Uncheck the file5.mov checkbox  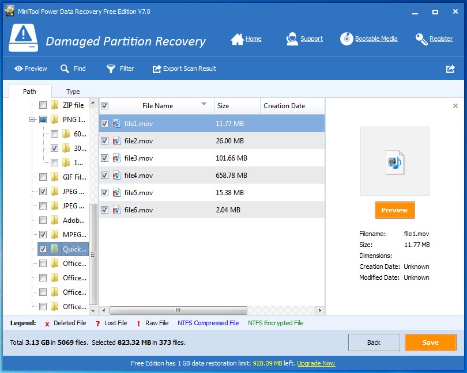pos(104,192)
